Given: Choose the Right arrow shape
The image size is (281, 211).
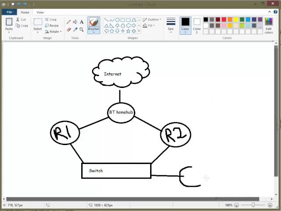Looking at the screenshot, I should (133, 25).
